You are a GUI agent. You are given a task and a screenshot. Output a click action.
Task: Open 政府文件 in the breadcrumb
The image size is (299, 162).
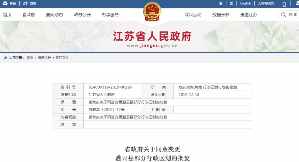(x=62, y=58)
